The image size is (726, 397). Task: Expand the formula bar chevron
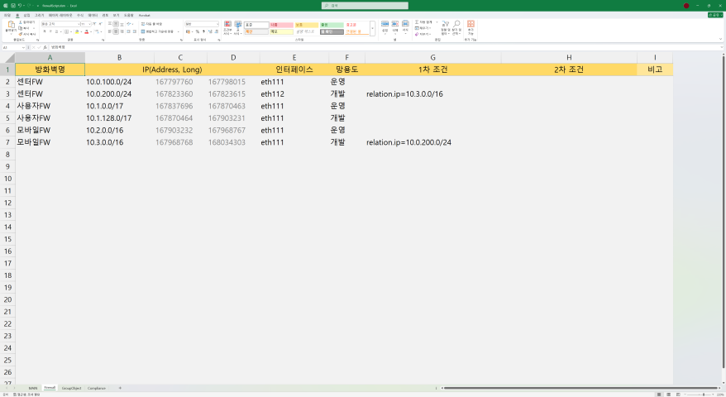(x=721, y=47)
